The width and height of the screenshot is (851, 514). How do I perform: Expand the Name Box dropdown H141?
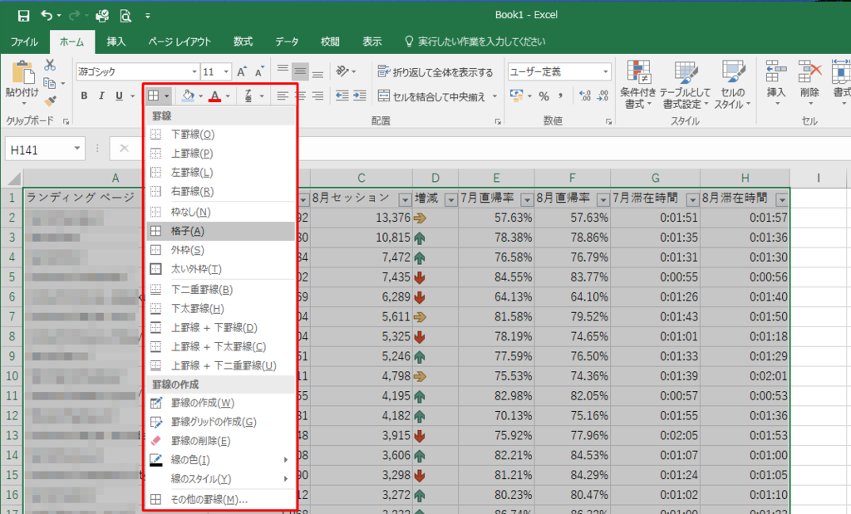(77, 149)
